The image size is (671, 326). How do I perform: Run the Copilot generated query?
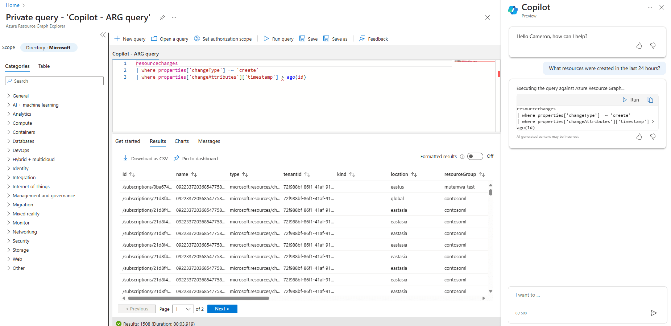point(631,100)
